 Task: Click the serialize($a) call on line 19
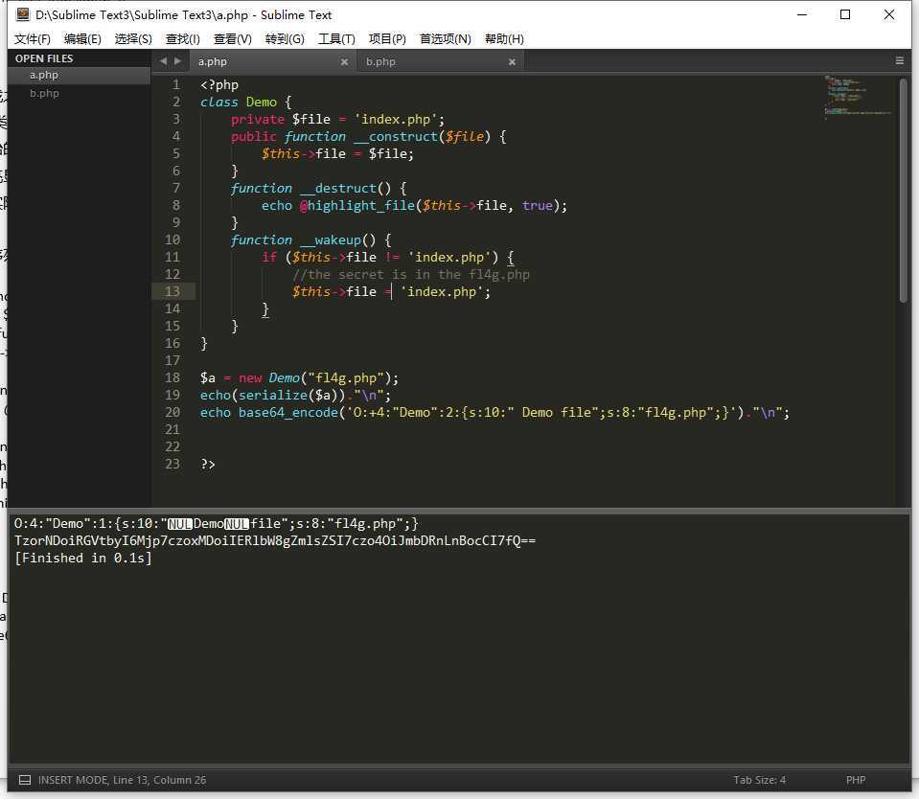[x=292, y=396]
